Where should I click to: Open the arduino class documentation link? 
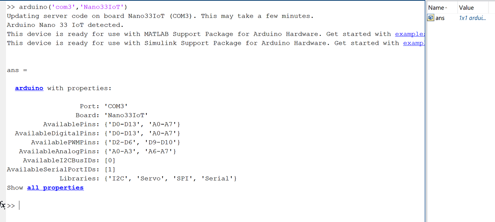click(29, 88)
